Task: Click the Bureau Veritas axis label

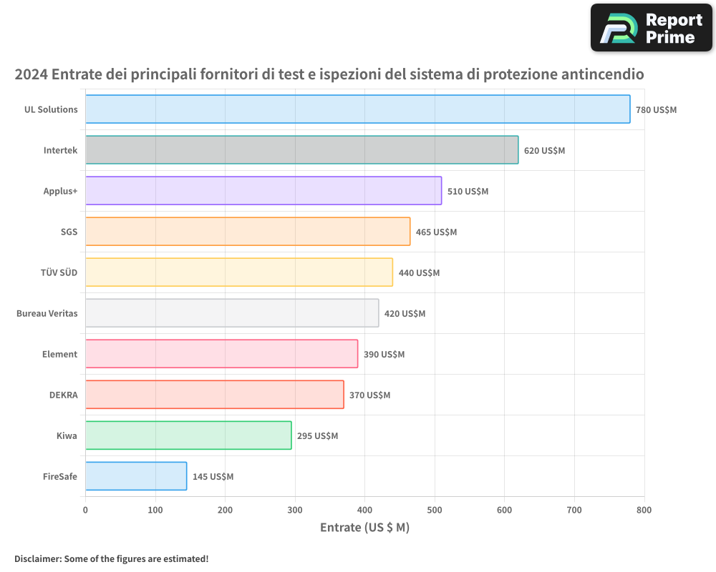Action: point(47,313)
